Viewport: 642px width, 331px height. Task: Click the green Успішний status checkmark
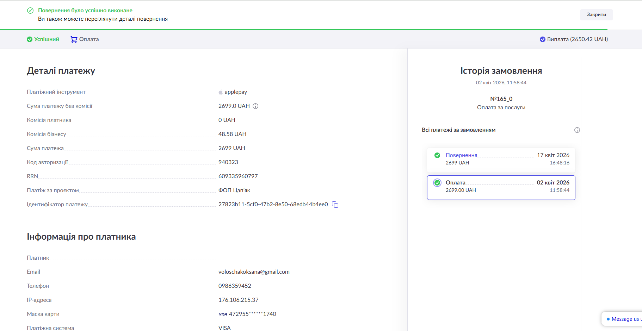[30, 39]
